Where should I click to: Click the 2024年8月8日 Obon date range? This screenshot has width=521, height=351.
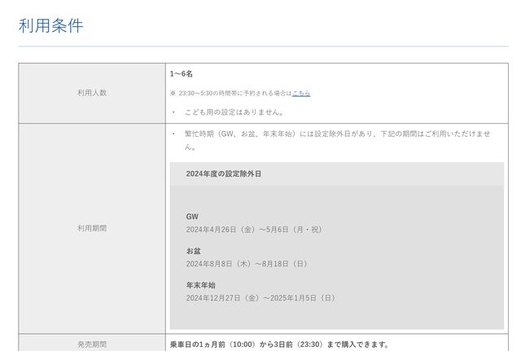(247, 264)
